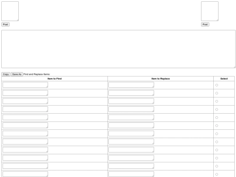Select the radio button in the fourth table row

tap(217, 109)
